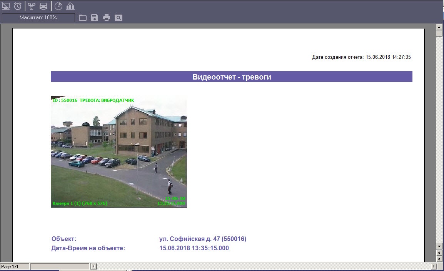Select the car report icon

coord(43,6)
